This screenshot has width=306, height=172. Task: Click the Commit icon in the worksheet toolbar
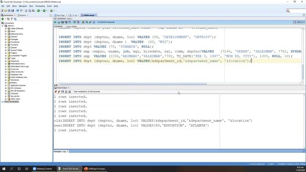75,22
